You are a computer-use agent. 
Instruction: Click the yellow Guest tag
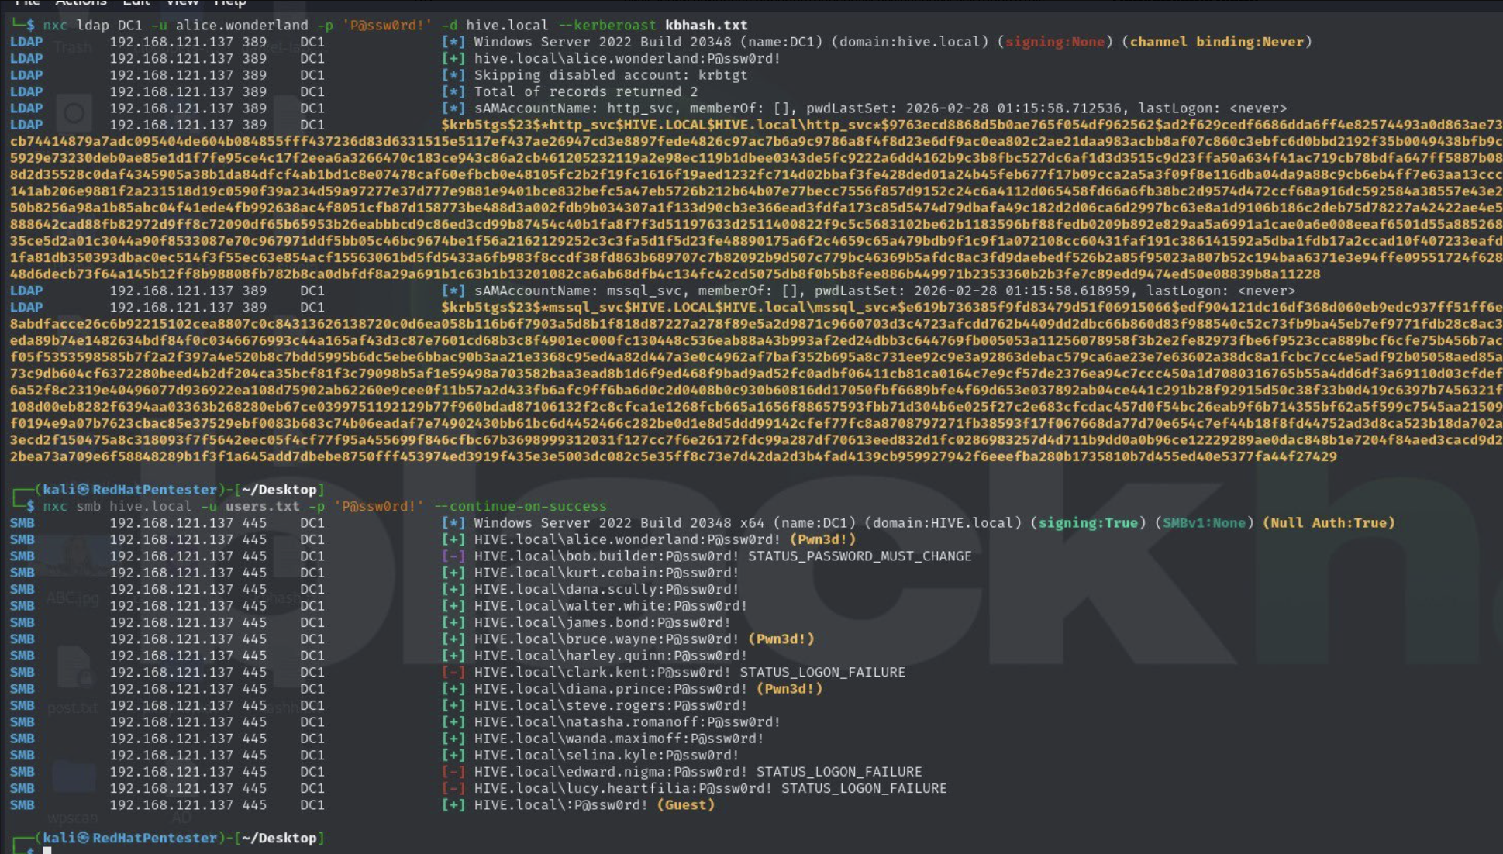pyautogui.click(x=685, y=805)
